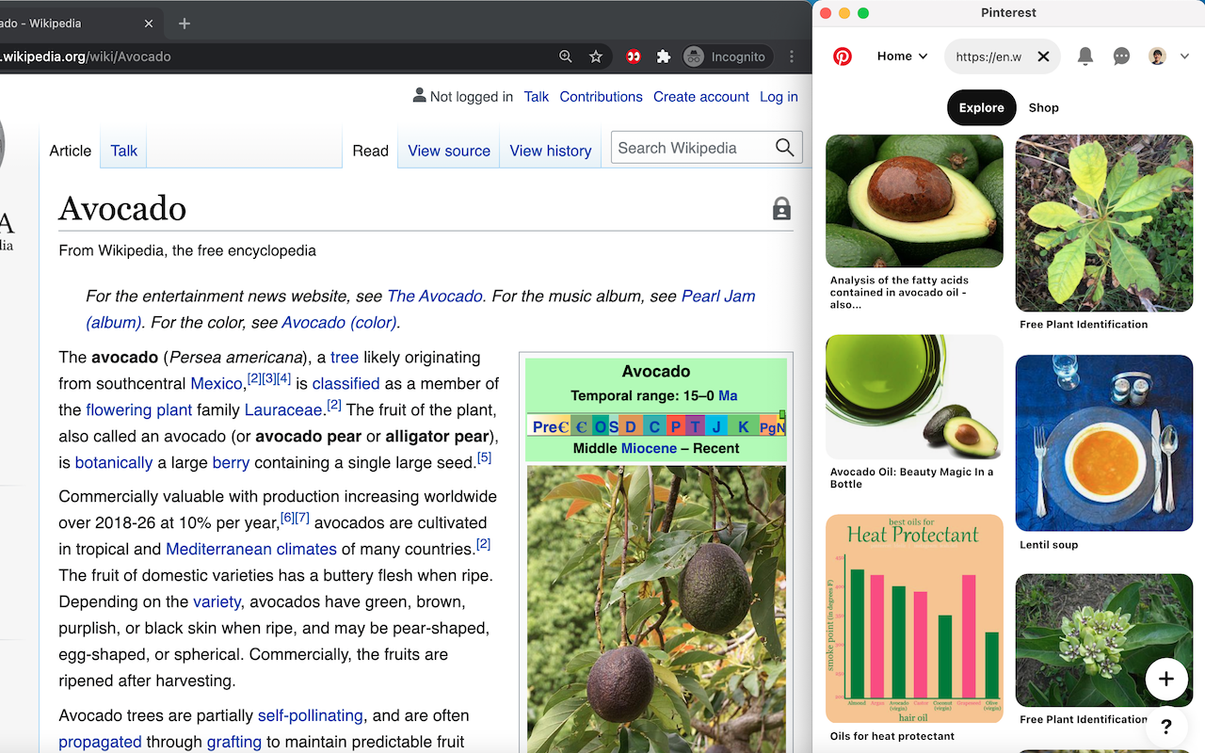Click the Wikipedia URL in the address bar
Screen dimensions: 1205x753
(x=87, y=56)
